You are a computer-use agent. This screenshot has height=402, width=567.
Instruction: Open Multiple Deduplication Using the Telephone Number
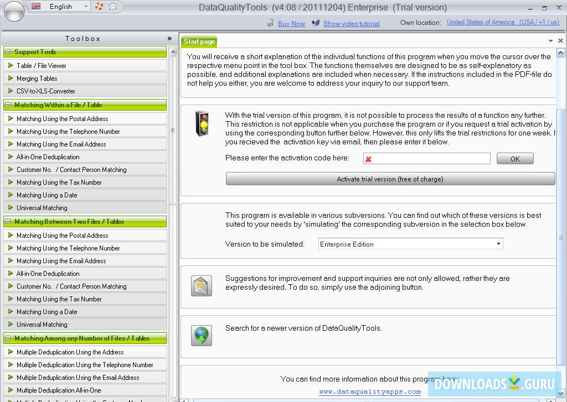click(85, 365)
